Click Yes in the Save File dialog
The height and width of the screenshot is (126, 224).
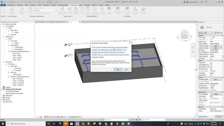point(118,69)
